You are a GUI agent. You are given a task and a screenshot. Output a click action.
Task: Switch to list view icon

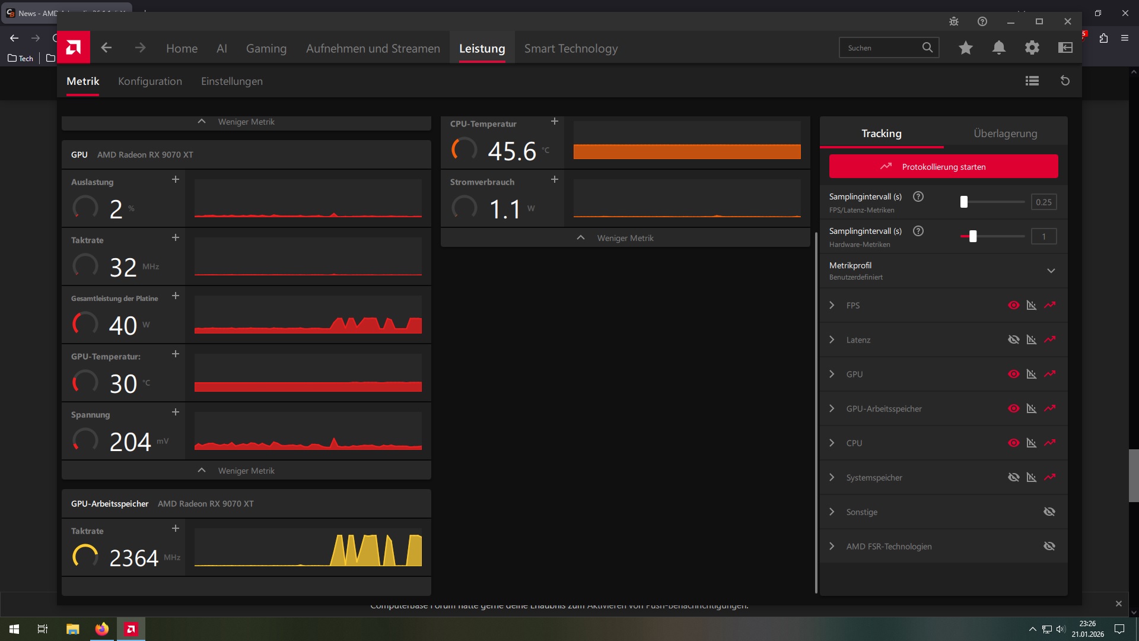click(x=1032, y=81)
